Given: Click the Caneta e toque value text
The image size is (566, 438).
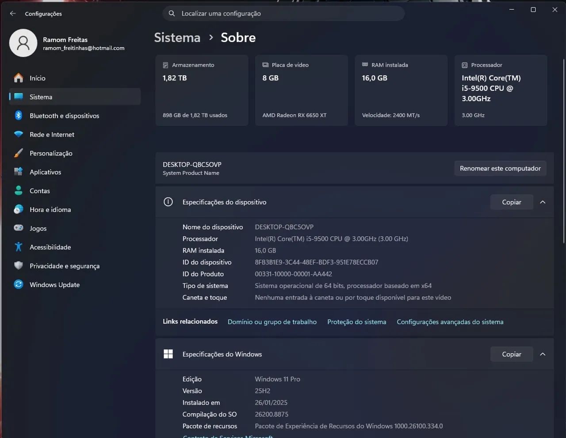Looking at the screenshot, I should tap(353, 297).
